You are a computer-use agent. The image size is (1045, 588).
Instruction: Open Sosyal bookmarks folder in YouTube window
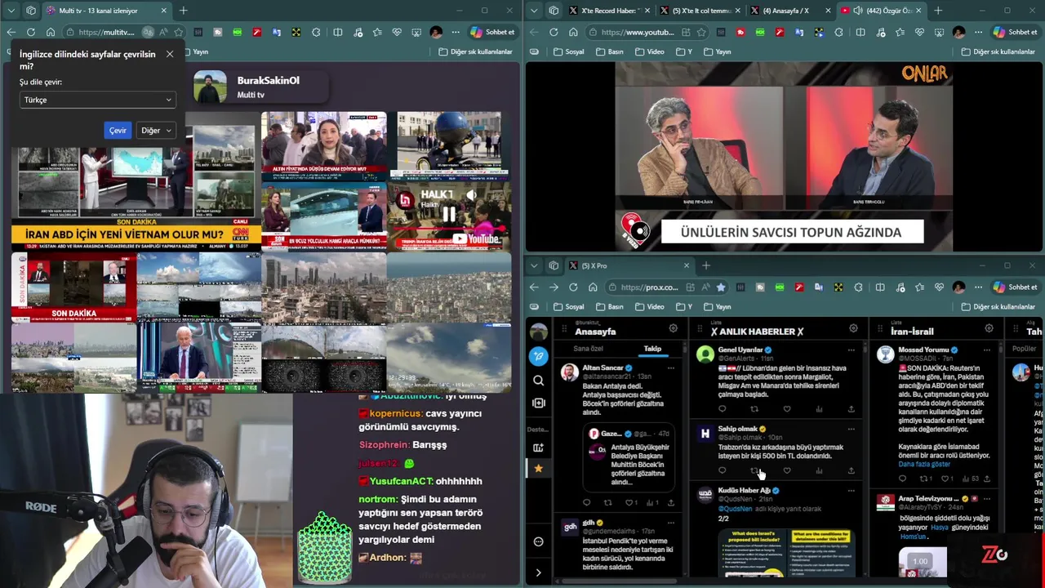pos(569,51)
